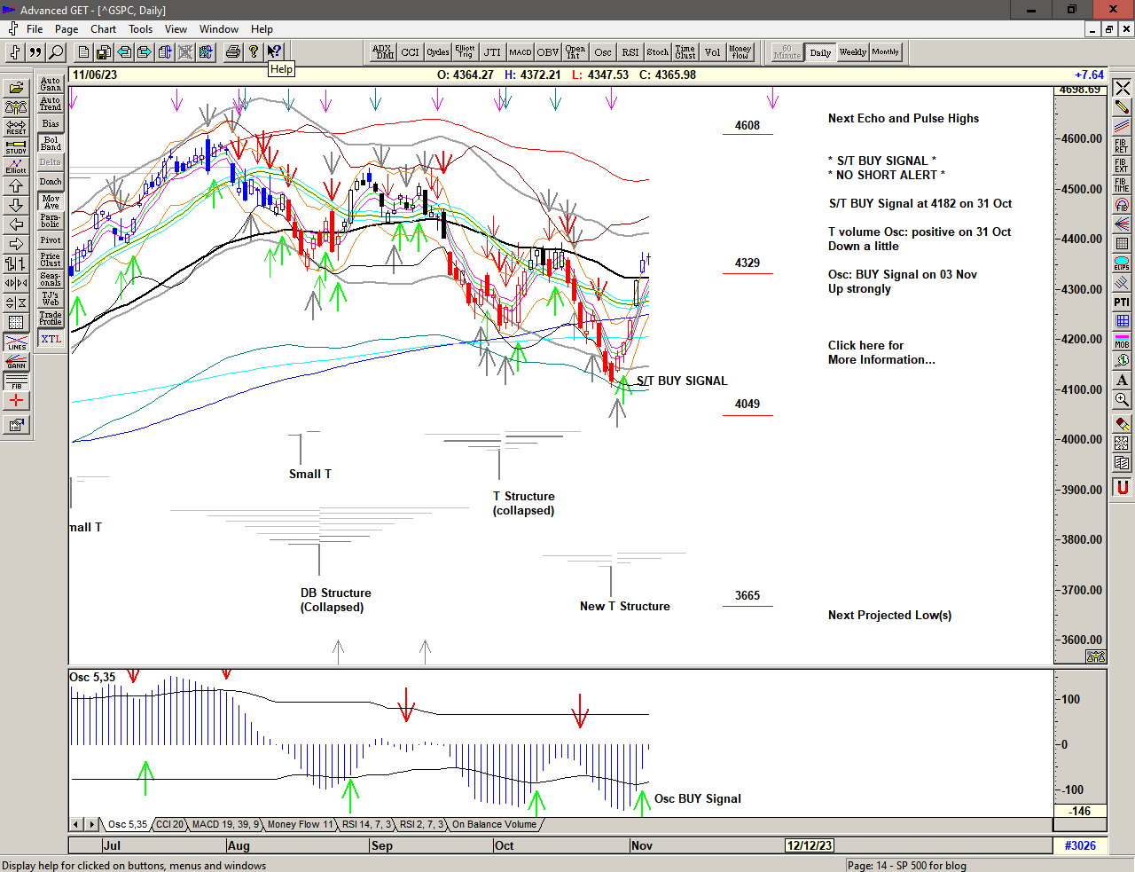Viewport: 1135px width, 872px height.
Task: Open the Chart menu
Action: coord(103,29)
